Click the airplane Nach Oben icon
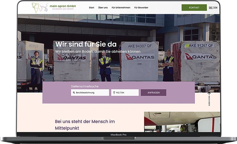 click(x=209, y=93)
